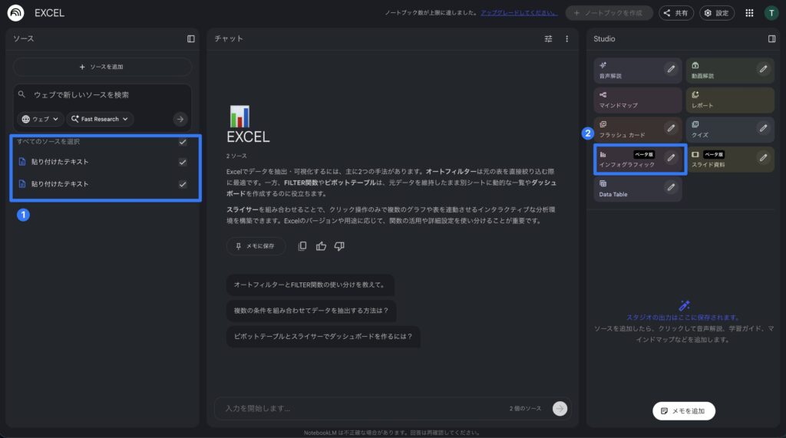Viewport: 786px width, 438px height.
Task: Follow the アップグレードしてください link
Action: pyautogui.click(x=519, y=13)
